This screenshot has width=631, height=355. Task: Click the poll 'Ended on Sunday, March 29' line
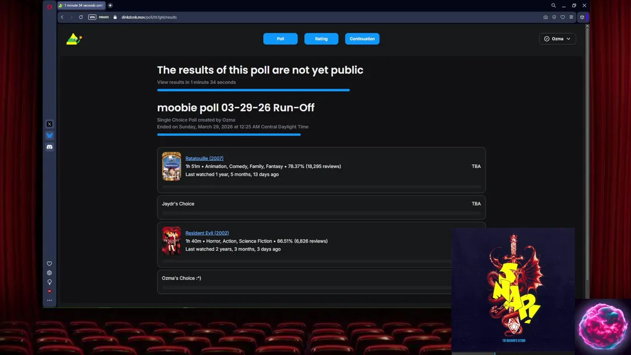[233, 127]
